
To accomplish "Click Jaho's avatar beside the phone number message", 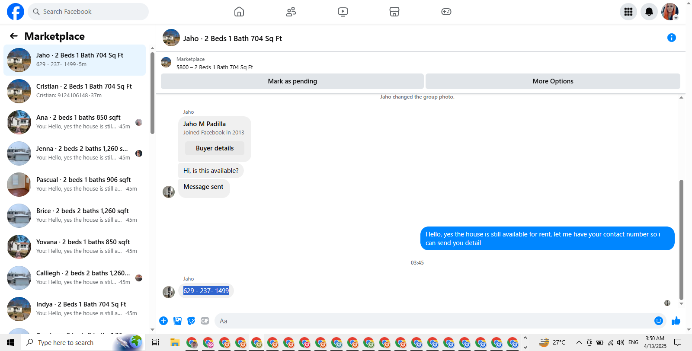I will (169, 292).
